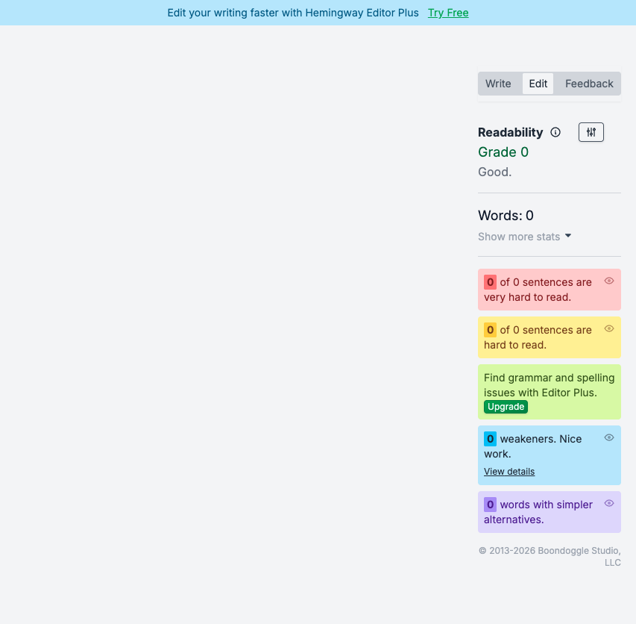Toggle hard-to-read sentence highlights off
Viewport: 636px width, 624px height.
click(608, 328)
